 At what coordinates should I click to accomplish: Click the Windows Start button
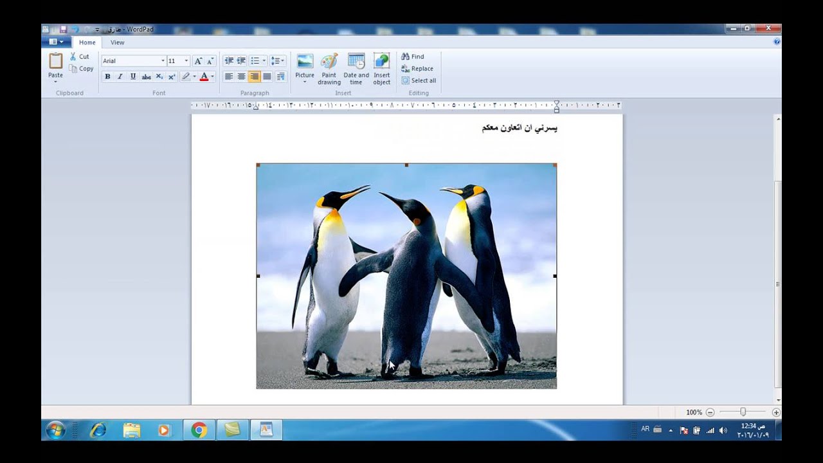(x=56, y=430)
